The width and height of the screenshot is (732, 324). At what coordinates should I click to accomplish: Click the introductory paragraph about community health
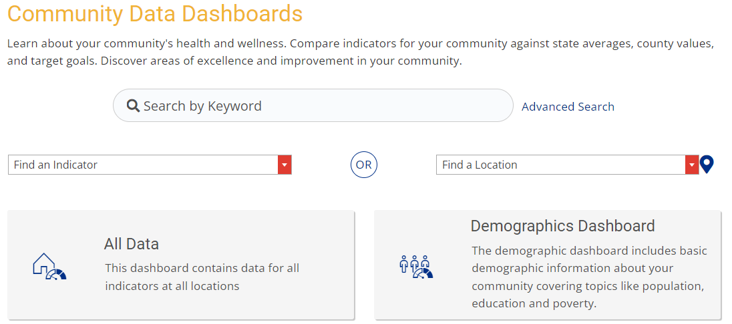[x=361, y=53]
